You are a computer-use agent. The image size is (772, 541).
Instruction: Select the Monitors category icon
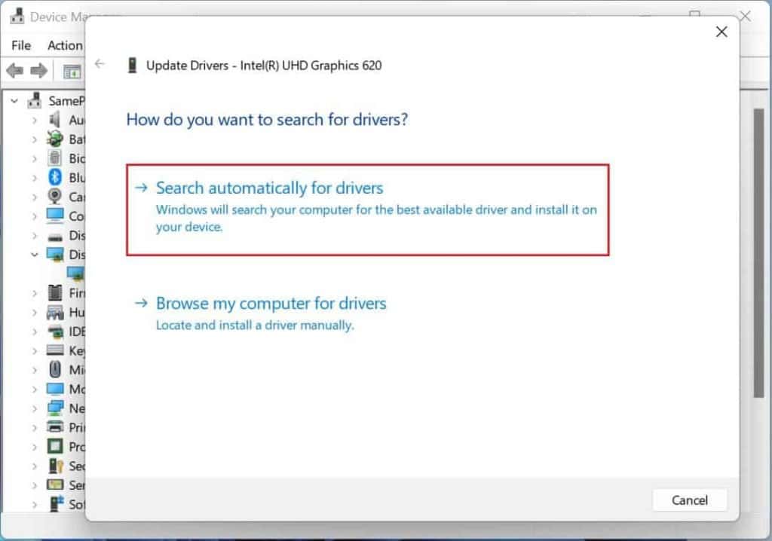point(54,389)
